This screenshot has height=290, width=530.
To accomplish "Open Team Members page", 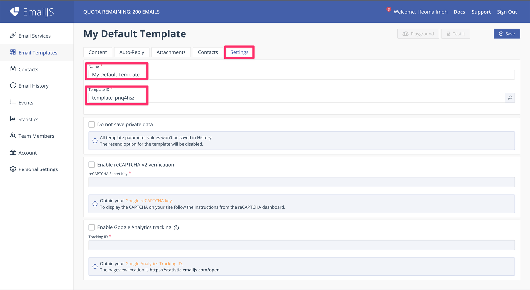I will pyautogui.click(x=36, y=136).
